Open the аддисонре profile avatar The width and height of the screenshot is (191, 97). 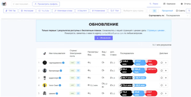coord(45,78)
